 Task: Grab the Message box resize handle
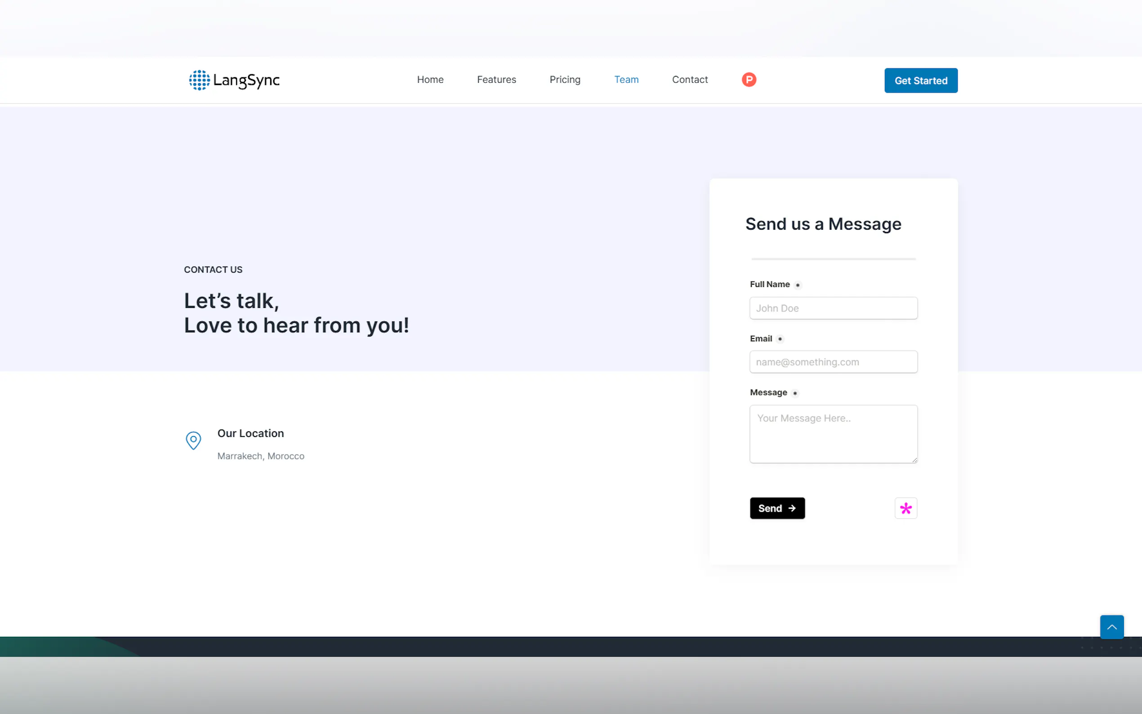click(x=914, y=460)
